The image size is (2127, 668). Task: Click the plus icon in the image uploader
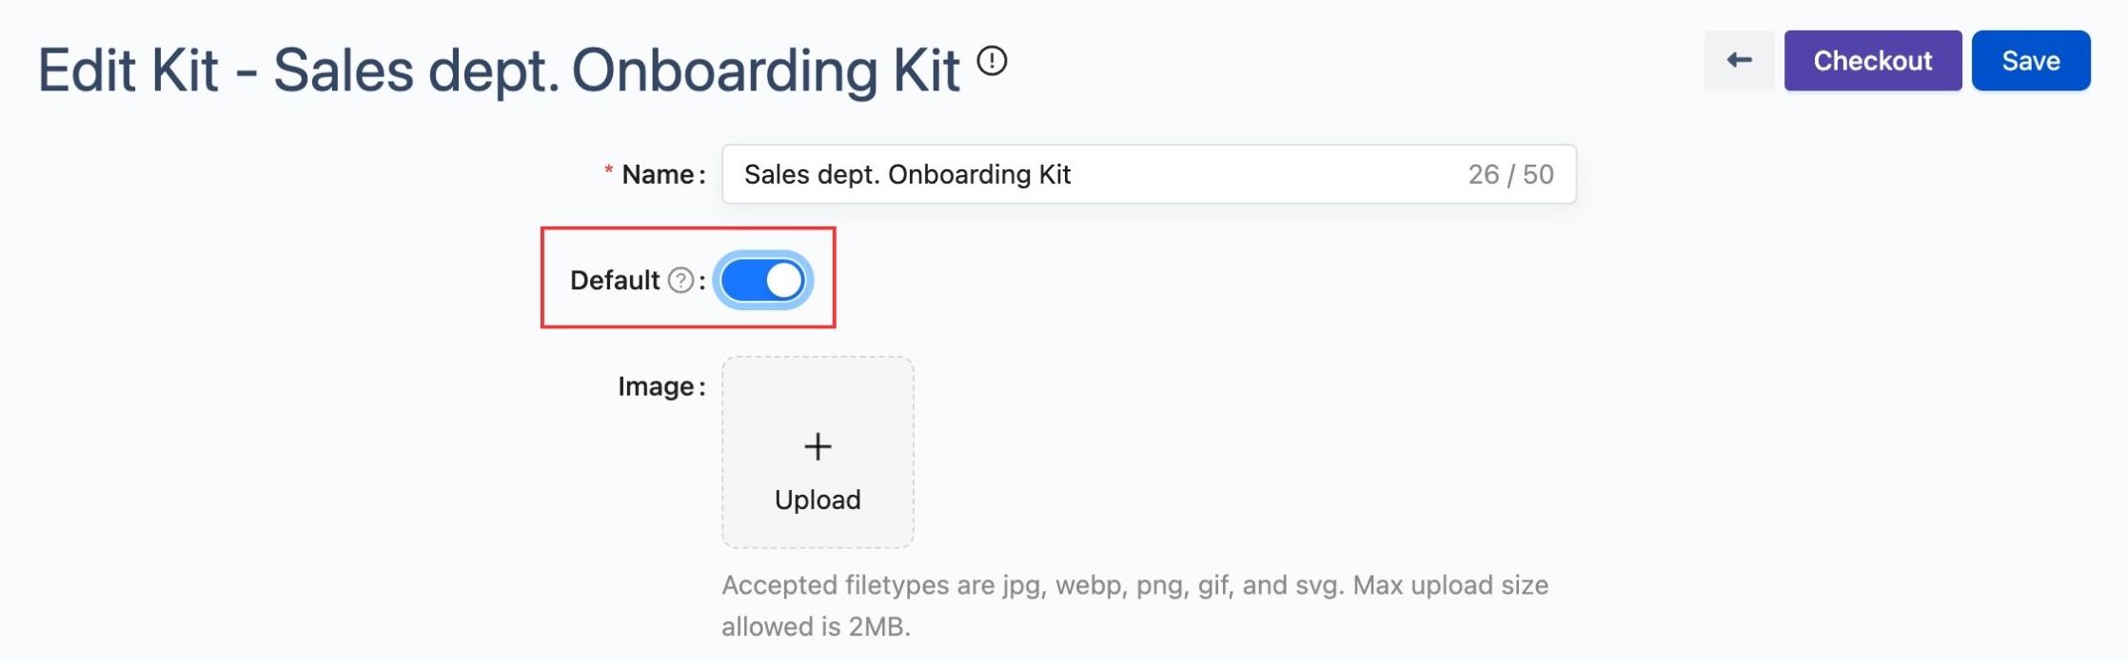click(x=817, y=446)
